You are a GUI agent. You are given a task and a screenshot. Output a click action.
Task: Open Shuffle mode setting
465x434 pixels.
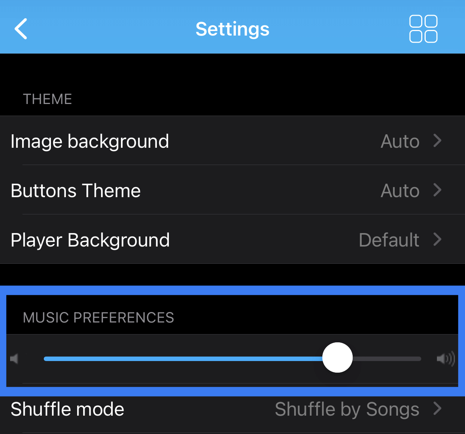(232, 409)
